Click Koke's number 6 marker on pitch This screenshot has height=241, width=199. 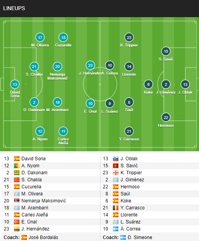click(x=148, y=84)
